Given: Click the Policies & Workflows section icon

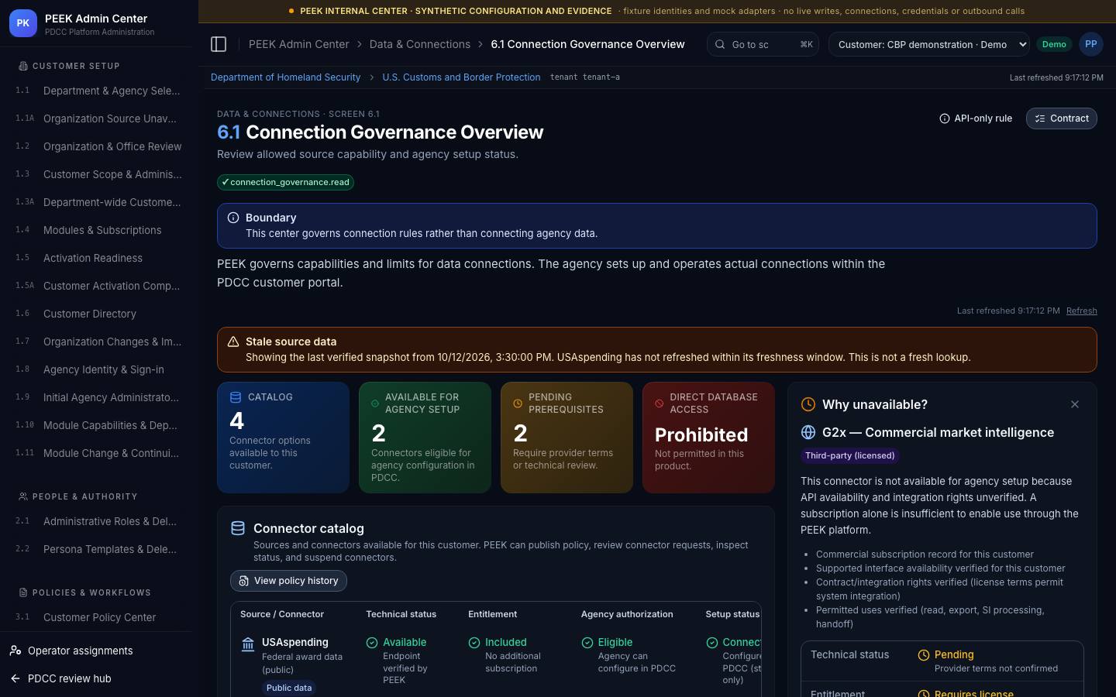Looking at the screenshot, I should click(x=23, y=592).
